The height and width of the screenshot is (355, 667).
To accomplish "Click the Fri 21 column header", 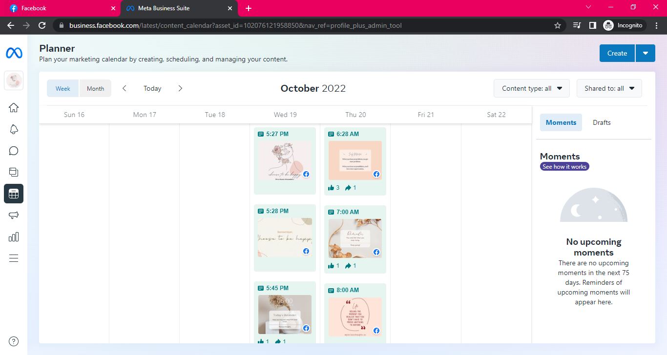I will coord(426,115).
